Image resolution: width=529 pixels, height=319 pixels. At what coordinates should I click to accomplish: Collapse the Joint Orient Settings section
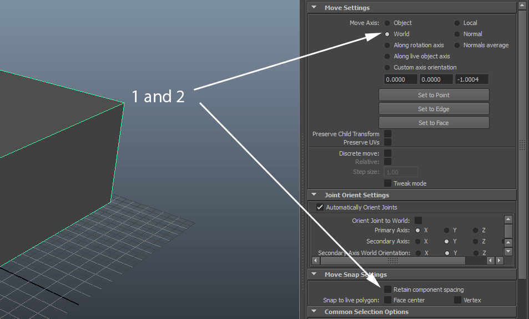tap(314, 195)
